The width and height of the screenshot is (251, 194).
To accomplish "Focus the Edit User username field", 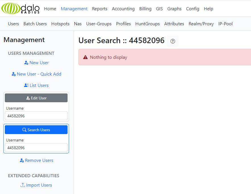I will tap(36, 116).
